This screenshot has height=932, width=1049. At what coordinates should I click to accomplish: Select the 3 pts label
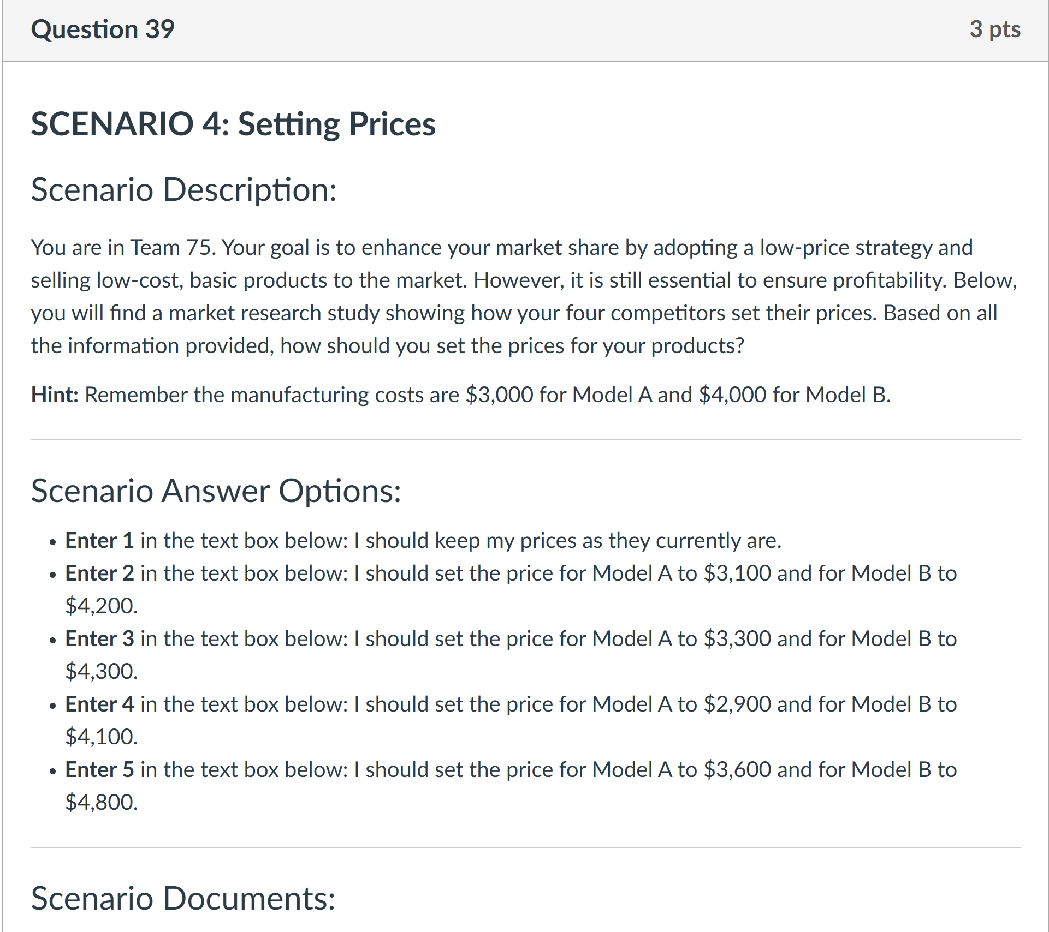click(995, 29)
